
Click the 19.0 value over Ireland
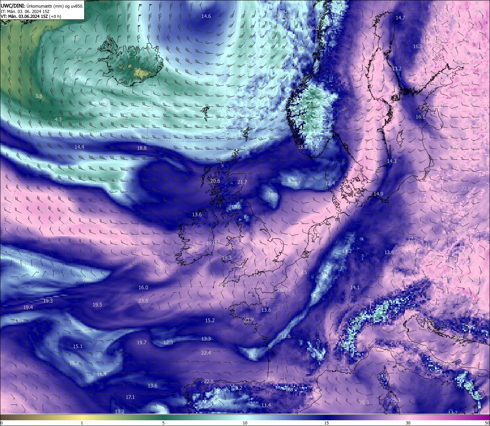coord(211,243)
